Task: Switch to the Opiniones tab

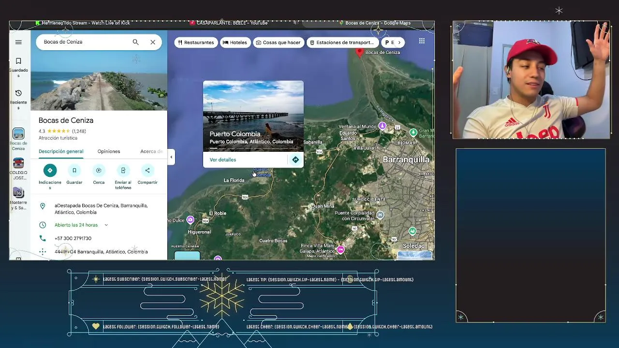Action: click(109, 151)
